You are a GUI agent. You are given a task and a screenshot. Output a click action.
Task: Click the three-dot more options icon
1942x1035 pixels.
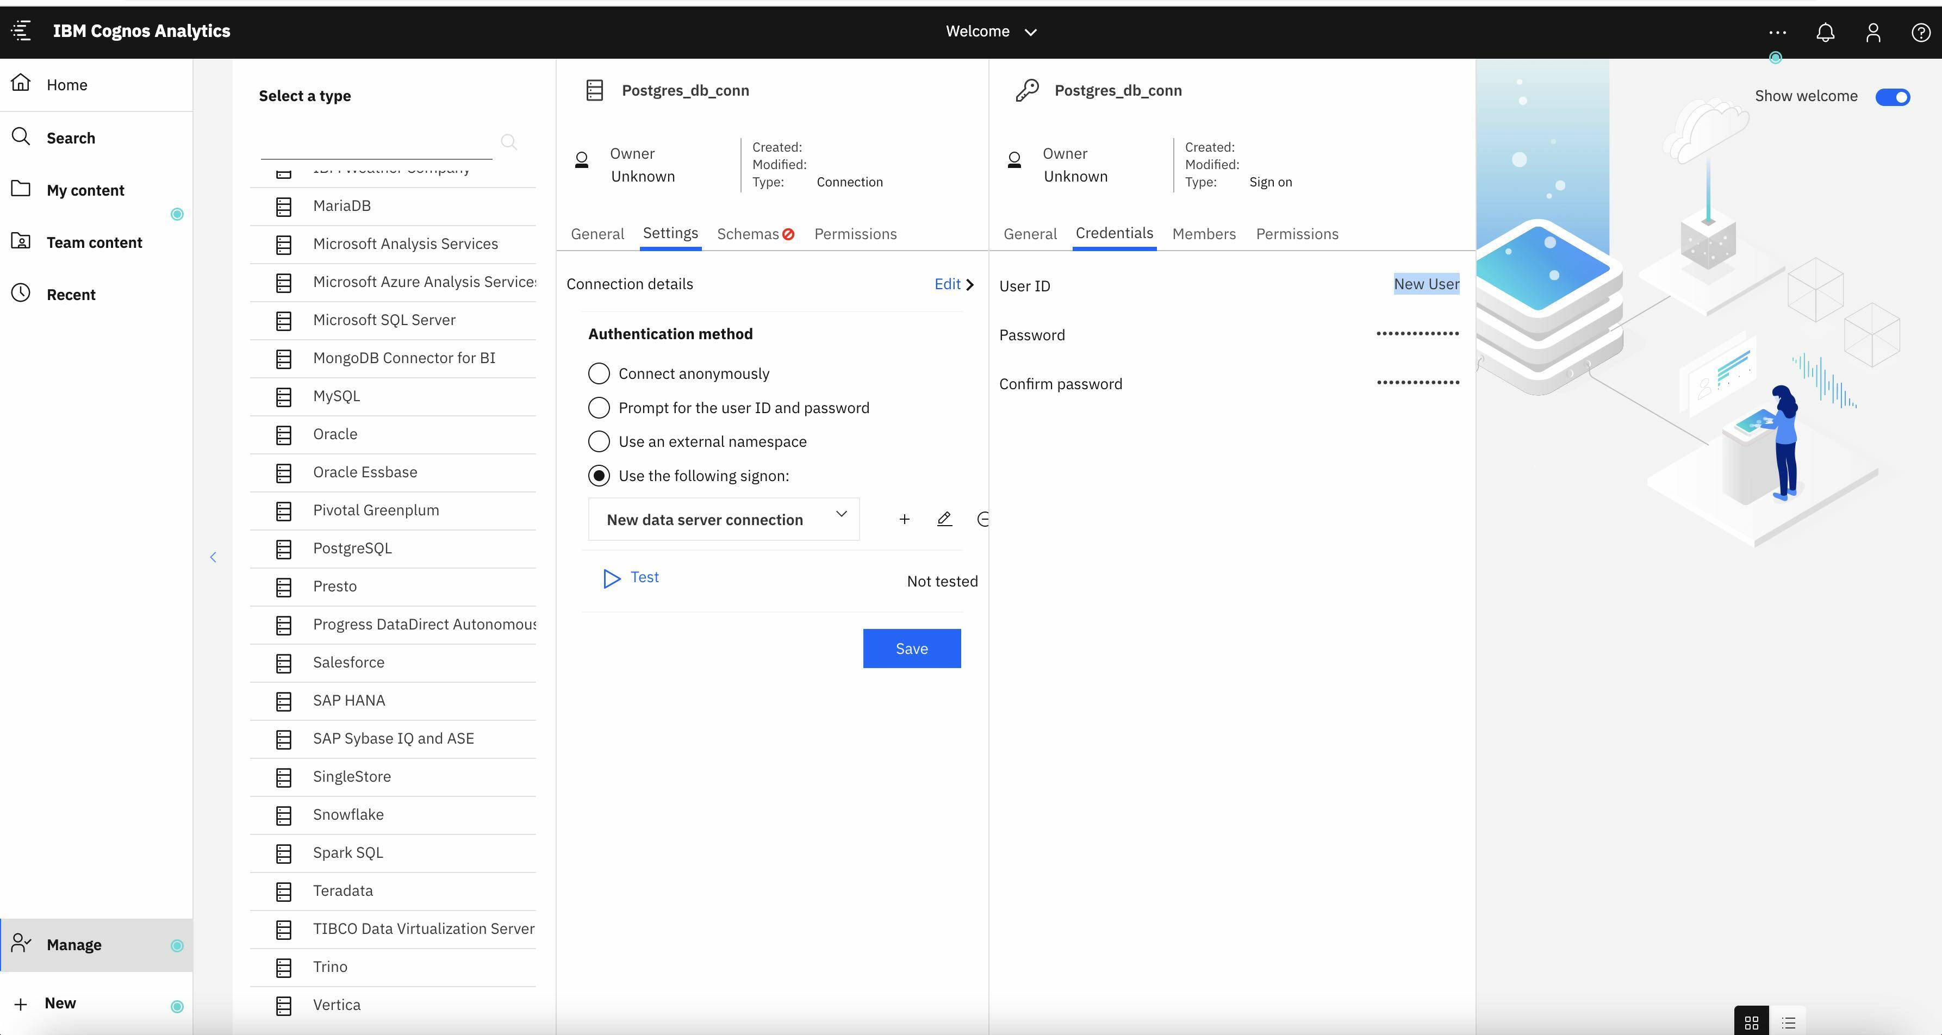click(x=1777, y=33)
